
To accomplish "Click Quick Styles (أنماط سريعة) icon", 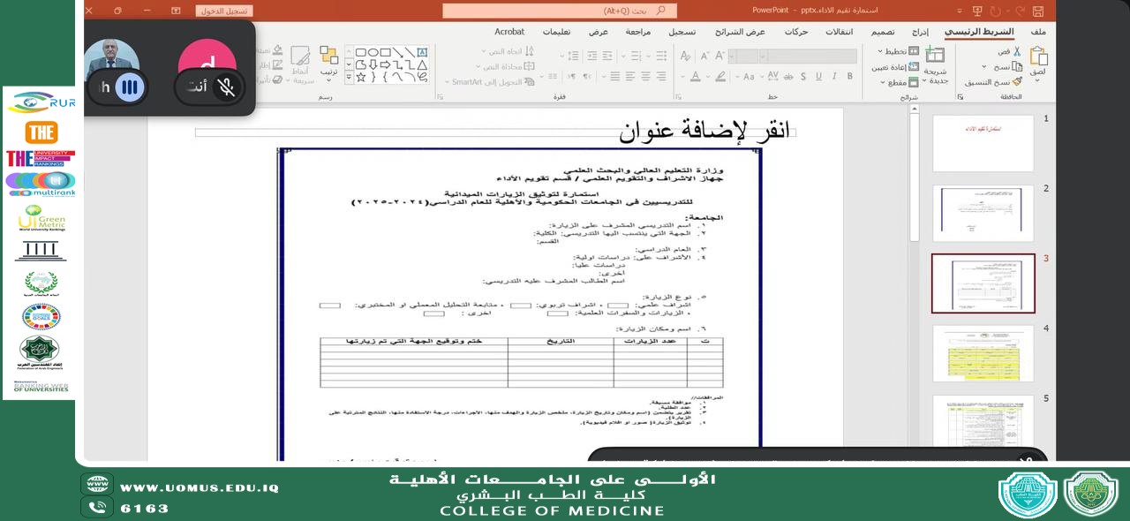I will point(300,58).
